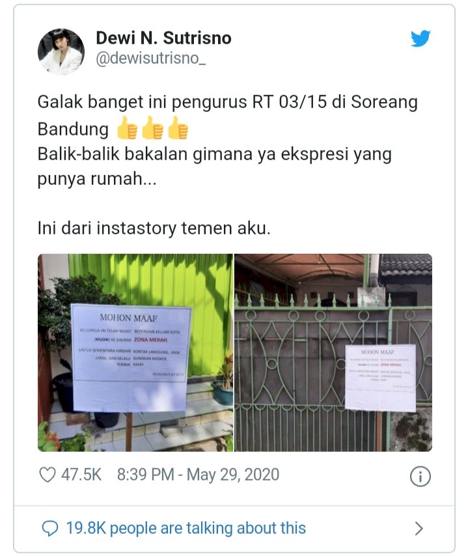Open the right photo of the iron gate
The height and width of the screenshot is (556, 468).
(x=333, y=352)
